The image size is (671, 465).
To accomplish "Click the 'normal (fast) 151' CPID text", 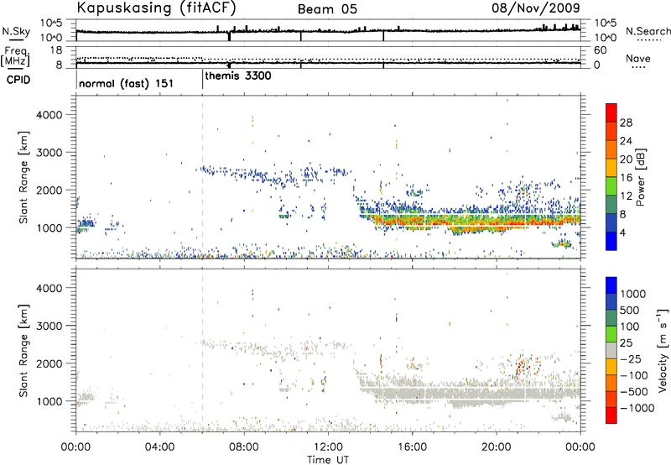I will click(x=127, y=83).
